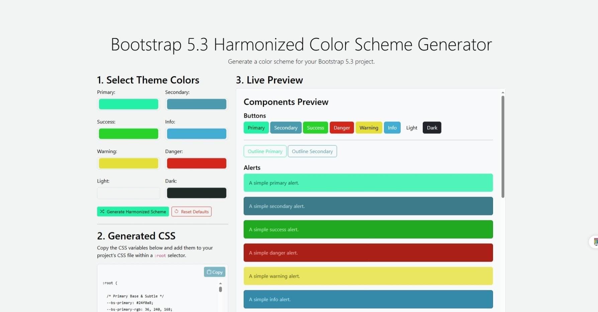Click the floating extension icon at right edge
This screenshot has height=312, width=598.
click(594, 242)
